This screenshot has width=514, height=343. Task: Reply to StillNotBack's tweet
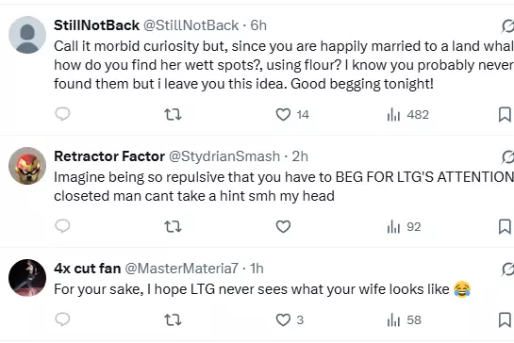(x=62, y=114)
